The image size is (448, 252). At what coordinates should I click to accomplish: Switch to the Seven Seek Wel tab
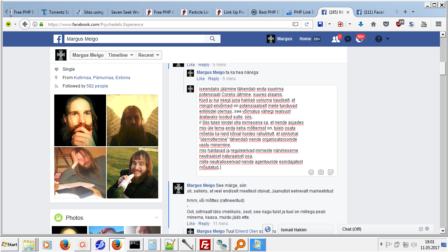coord(125,12)
